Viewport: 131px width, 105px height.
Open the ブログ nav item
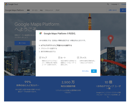coord(57,10)
